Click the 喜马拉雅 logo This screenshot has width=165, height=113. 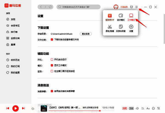(x=13, y=5)
